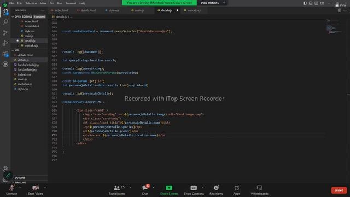Open the Terminal menu

click(x=71, y=3)
